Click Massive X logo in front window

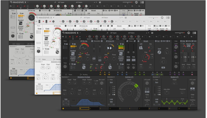(x=63, y=33)
